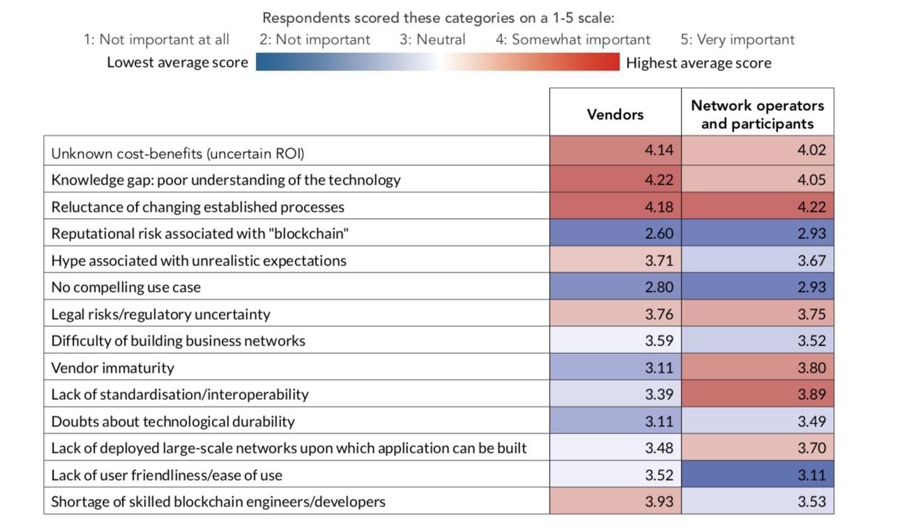Select the '5: Very important' scale label

pos(737,40)
